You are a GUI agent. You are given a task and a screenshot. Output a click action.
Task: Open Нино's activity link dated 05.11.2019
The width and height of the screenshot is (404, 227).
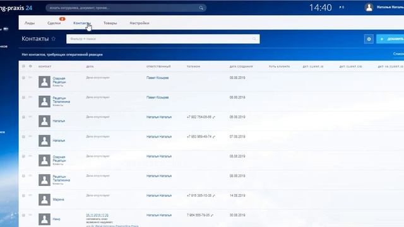[x=97, y=216]
